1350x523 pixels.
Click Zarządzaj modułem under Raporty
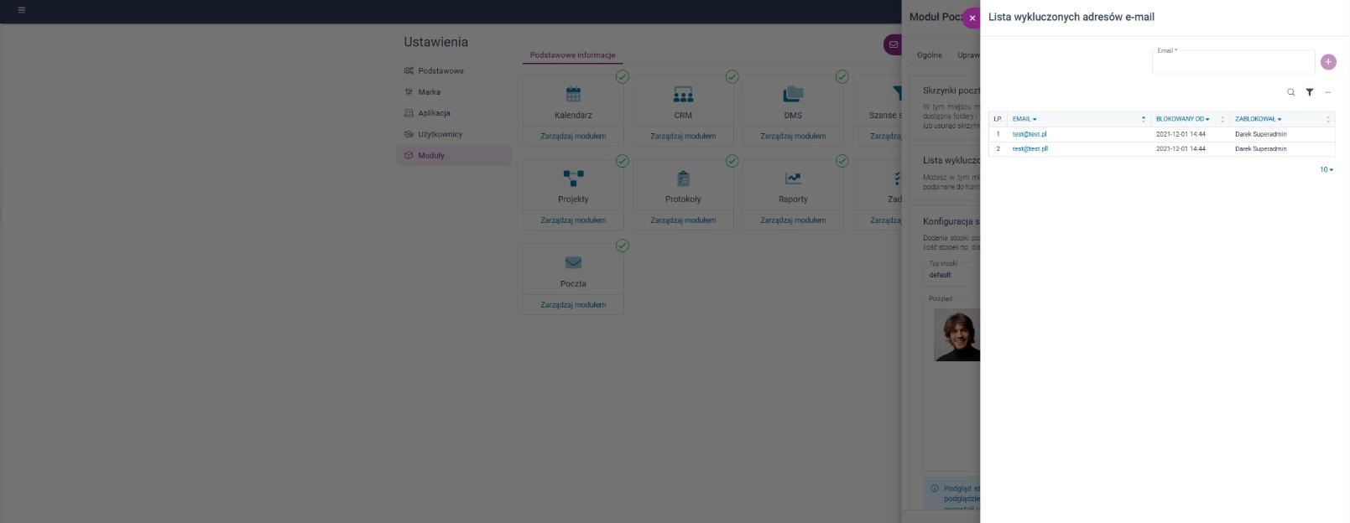tap(793, 220)
